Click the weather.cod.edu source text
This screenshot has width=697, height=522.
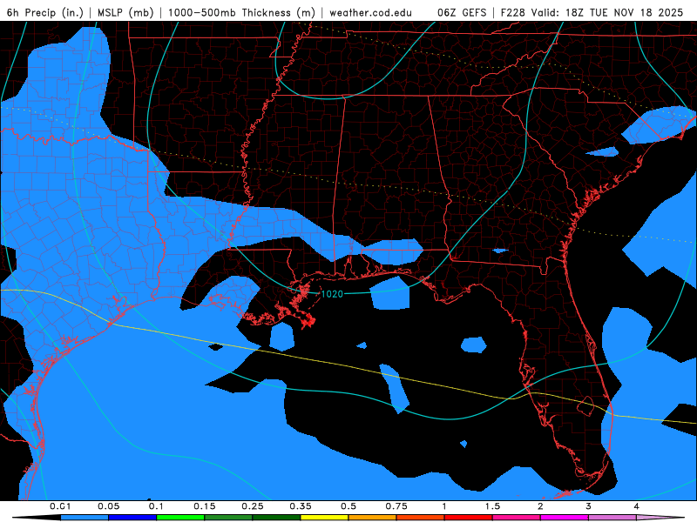tap(370, 12)
